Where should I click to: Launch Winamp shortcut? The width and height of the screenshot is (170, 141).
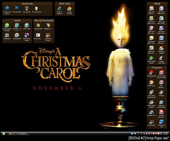161,93
